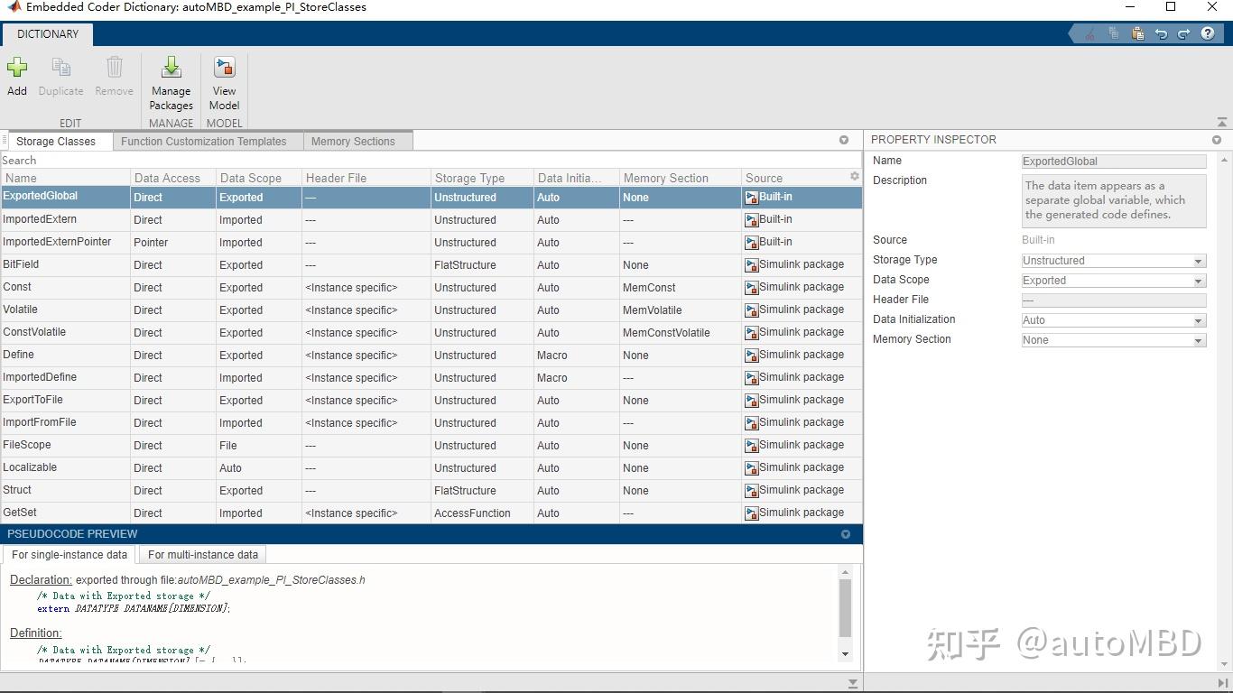1233x693 pixels.
Task: Click the View Model button
Action: pos(223,81)
